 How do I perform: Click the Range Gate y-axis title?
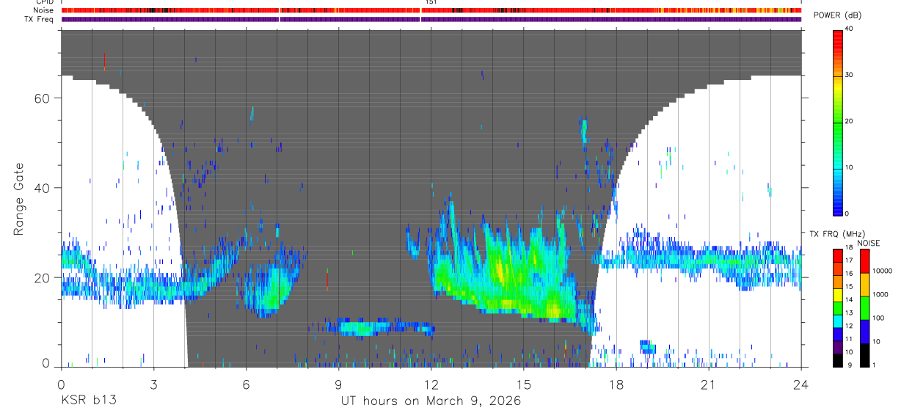click(19, 199)
